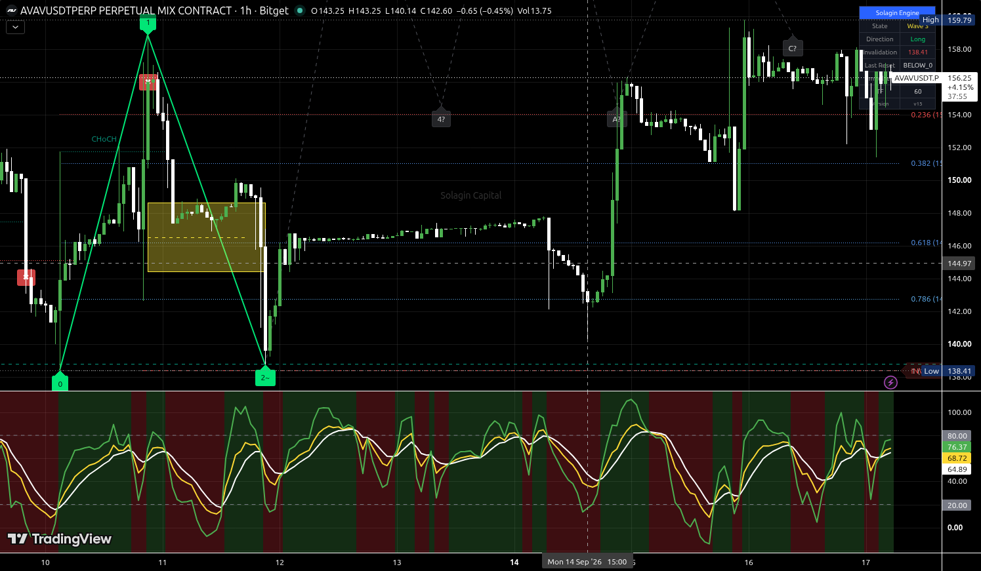This screenshot has width=981, height=571.
Task: Click the Solagin Capital chart text
Action: coord(471,195)
